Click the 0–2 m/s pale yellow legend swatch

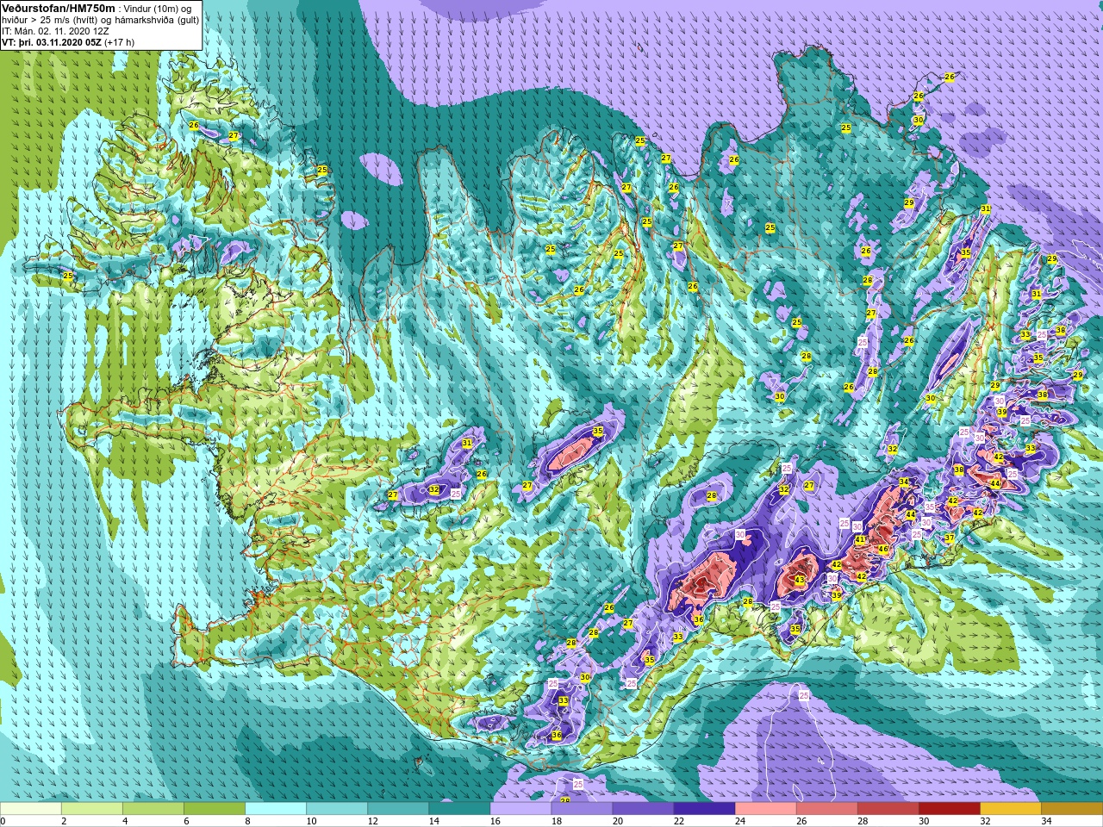click(x=31, y=809)
